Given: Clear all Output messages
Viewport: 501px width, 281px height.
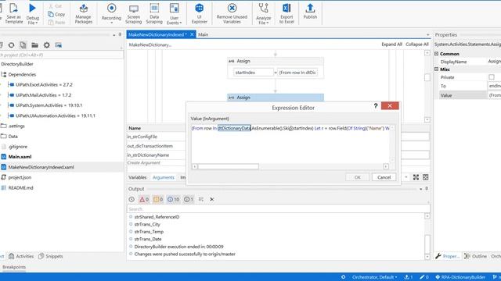Looking at the screenshot, I should (x=212, y=200).
